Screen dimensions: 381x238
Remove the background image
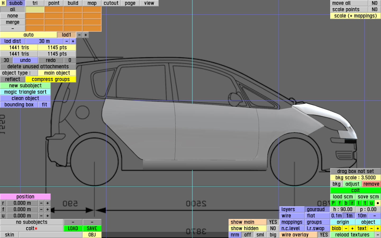[371, 184]
